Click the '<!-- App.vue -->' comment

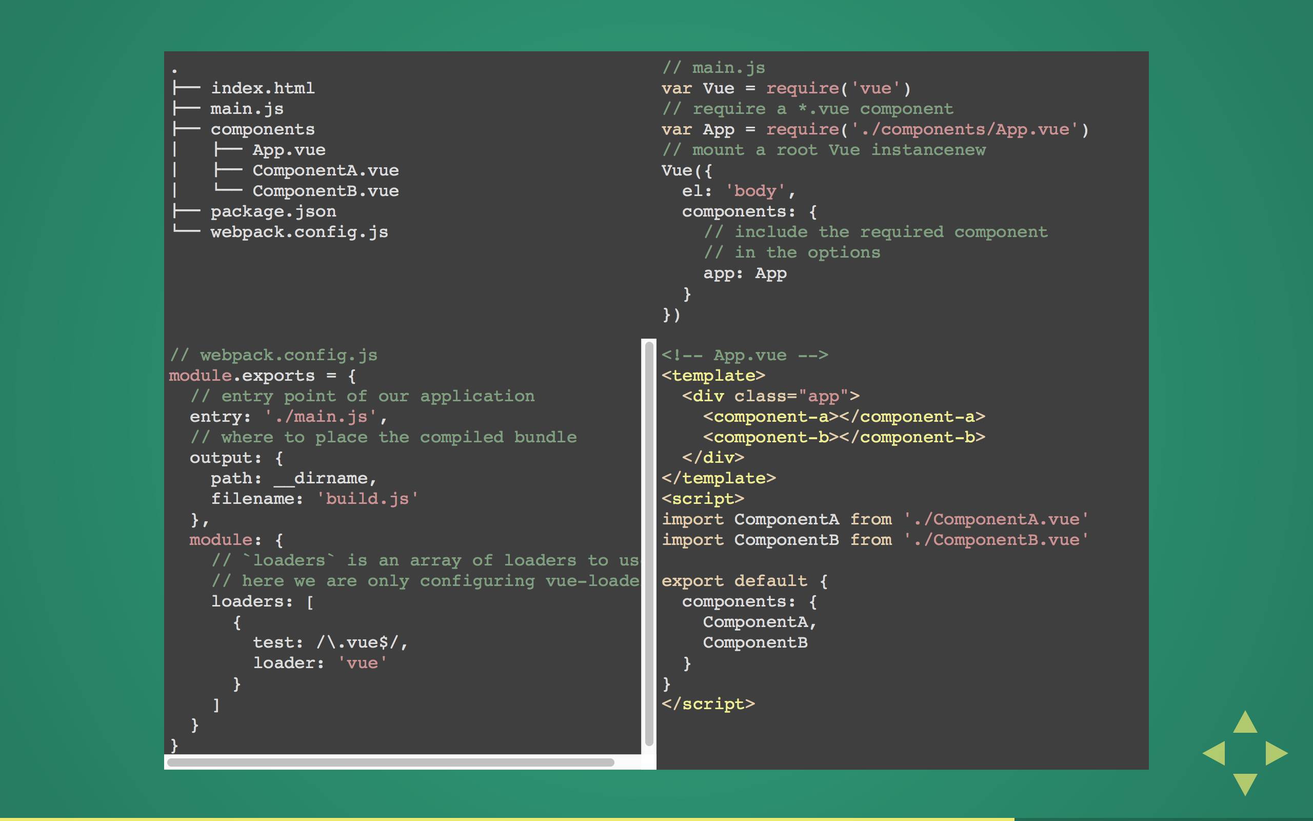[x=745, y=355]
